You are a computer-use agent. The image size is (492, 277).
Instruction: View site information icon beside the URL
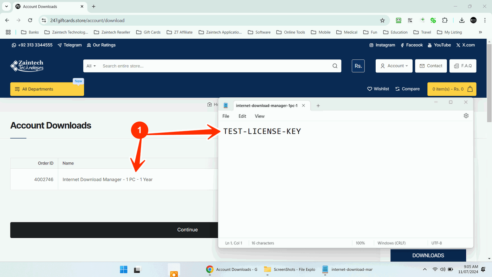[x=44, y=20]
